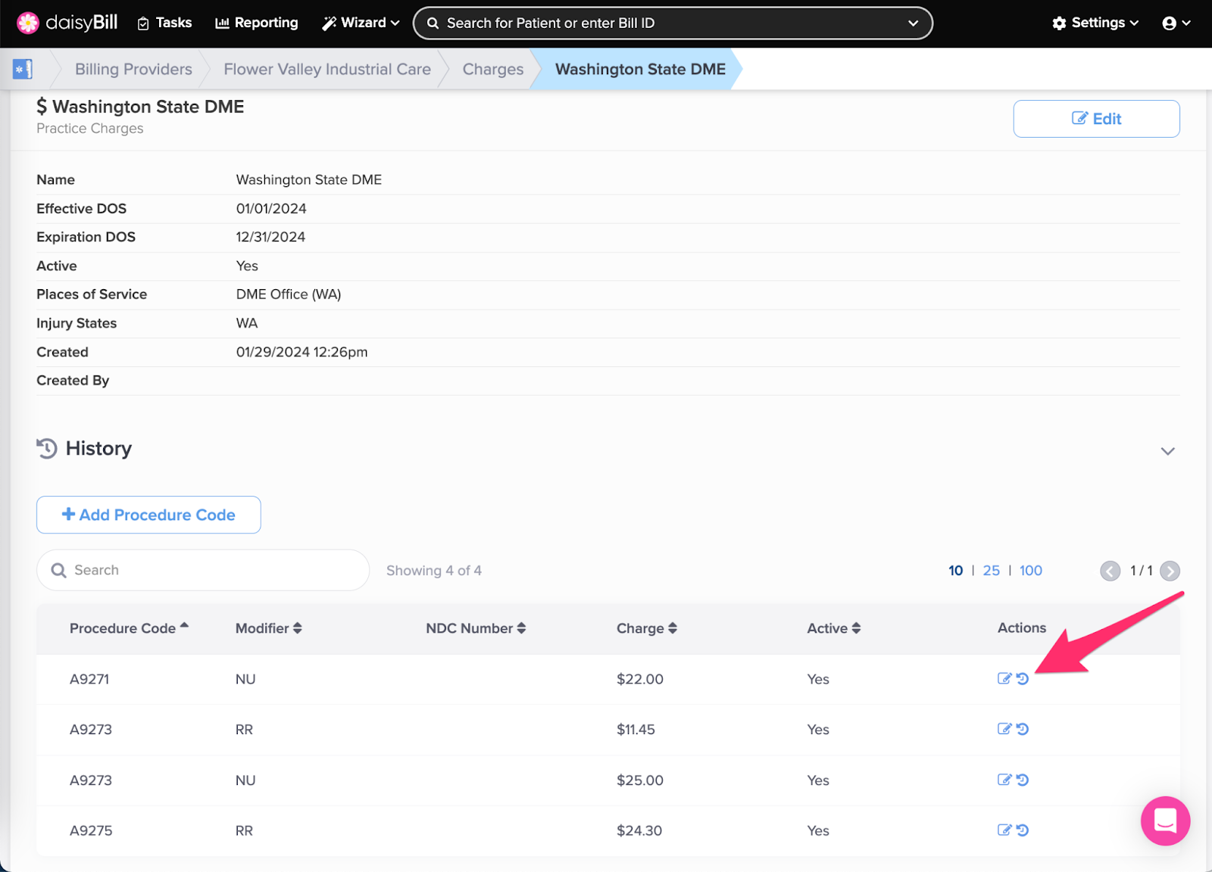Click the $11.45 charge value
Image resolution: width=1212 pixels, height=872 pixels.
[x=636, y=730]
